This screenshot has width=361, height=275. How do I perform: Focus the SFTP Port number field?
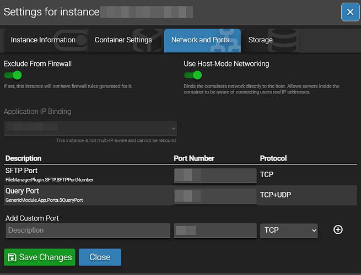pyautogui.click(x=215, y=175)
